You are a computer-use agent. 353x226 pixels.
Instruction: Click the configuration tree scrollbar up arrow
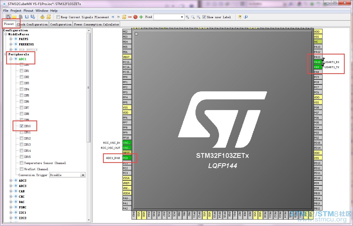click(x=89, y=30)
